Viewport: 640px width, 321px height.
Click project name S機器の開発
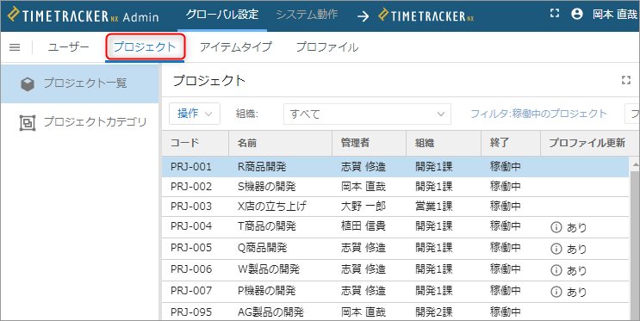click(x=266, y=187)
